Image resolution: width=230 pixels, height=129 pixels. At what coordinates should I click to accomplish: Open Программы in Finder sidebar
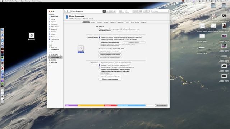(54, 24)
